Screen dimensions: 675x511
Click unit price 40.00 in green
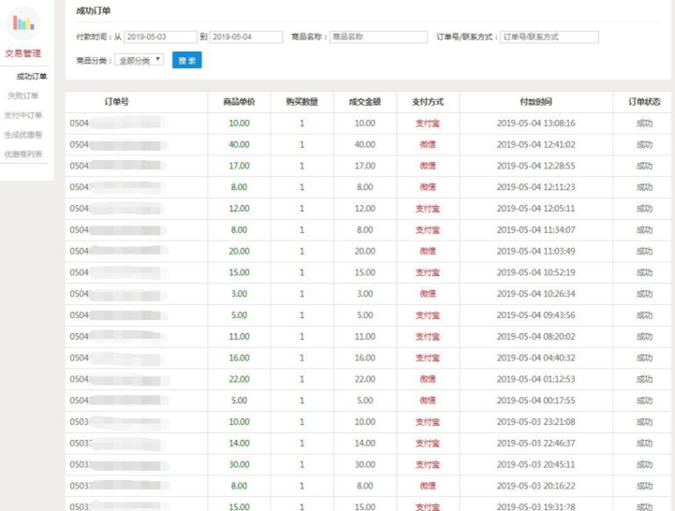(x=239, y=145)
